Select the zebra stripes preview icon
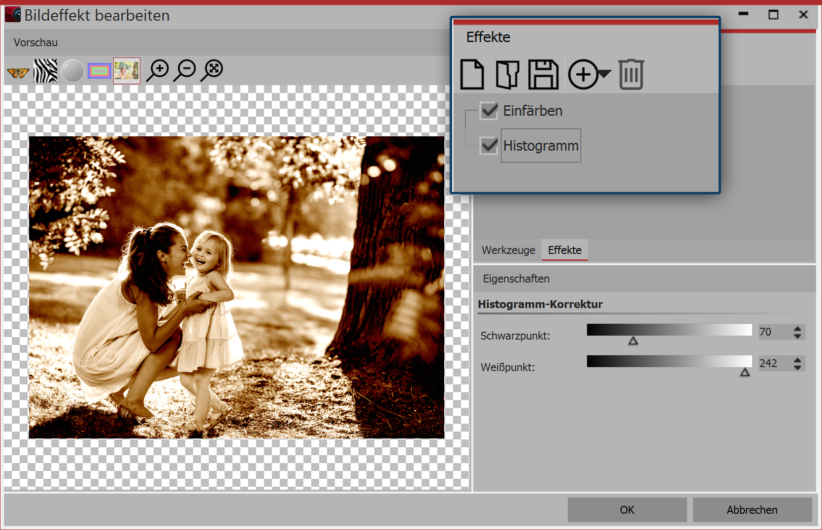Screen dimensions: 822x530 45,71
